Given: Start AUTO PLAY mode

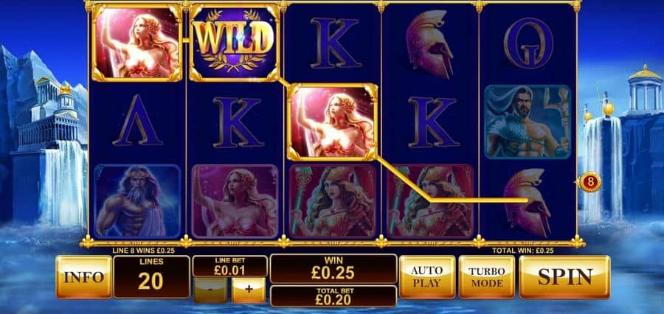Looking at the screenshot, I should [x=427, y=276].
